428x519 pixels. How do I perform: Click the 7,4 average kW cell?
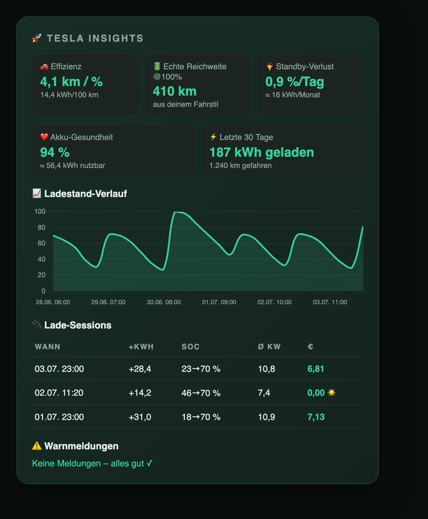264,393
